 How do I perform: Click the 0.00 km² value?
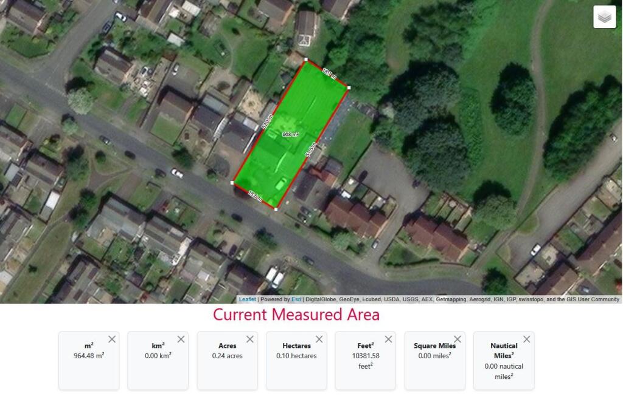(x=158, y=356)
